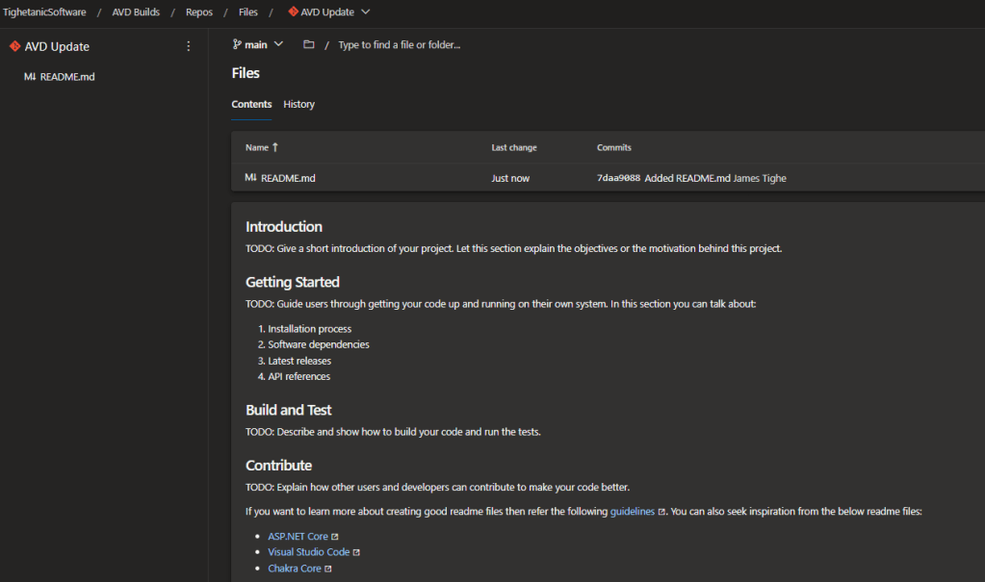The image size is (985, 582).
Task: Switch to the History tab
Action: tap(298, 104)
